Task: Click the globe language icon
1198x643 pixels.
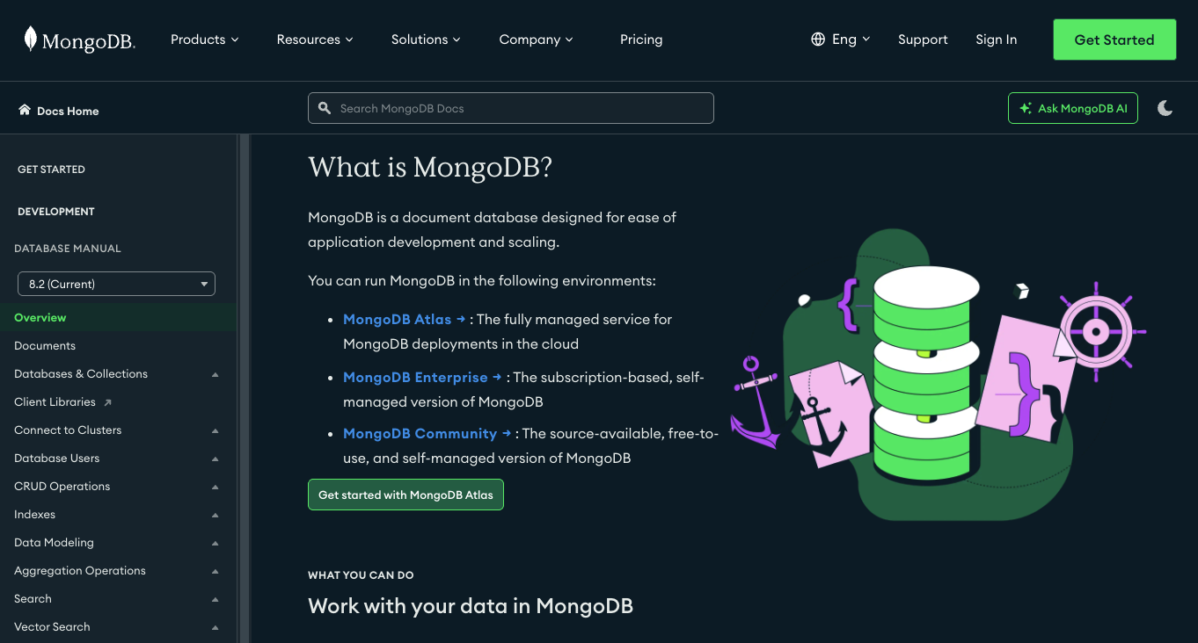Action: pyautogui.click(x=818, y=40)
